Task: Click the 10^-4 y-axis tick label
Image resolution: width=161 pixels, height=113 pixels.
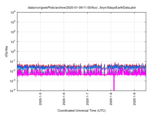Action: point(13,91)
